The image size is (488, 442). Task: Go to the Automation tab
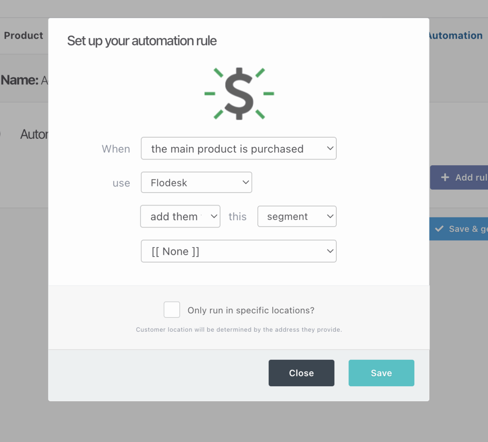455,35
